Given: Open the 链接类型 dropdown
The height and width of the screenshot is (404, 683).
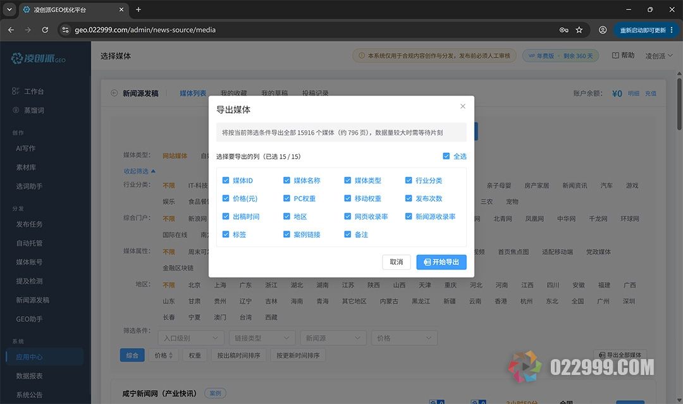Looking at the screenshot, I should tap(262, 338).
